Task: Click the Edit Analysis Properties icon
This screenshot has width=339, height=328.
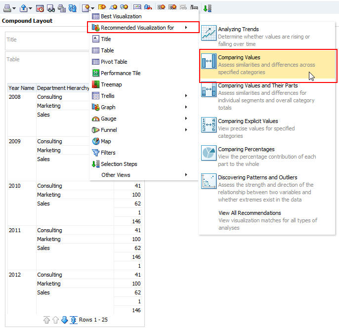Action: [x=137, y=7]
